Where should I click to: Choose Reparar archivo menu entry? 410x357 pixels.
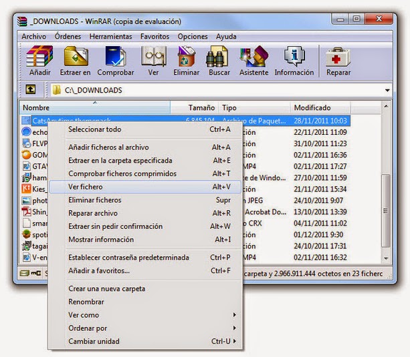(145, 214)
